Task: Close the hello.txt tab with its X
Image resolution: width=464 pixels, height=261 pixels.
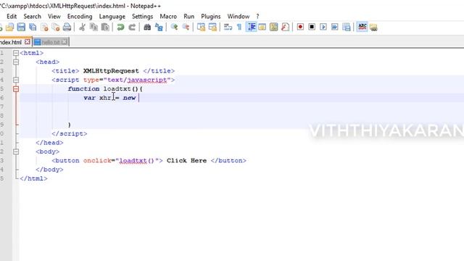Action: click(x=65, y=42)
